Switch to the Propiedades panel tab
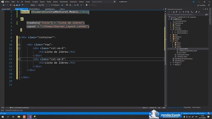The height and width of the screenshot is (119, 212). 187,107
